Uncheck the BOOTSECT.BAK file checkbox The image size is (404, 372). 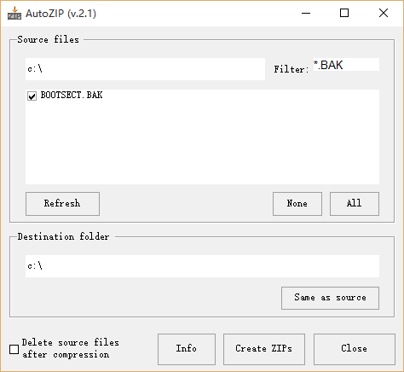pyautogui.click(x=32, y=96)
